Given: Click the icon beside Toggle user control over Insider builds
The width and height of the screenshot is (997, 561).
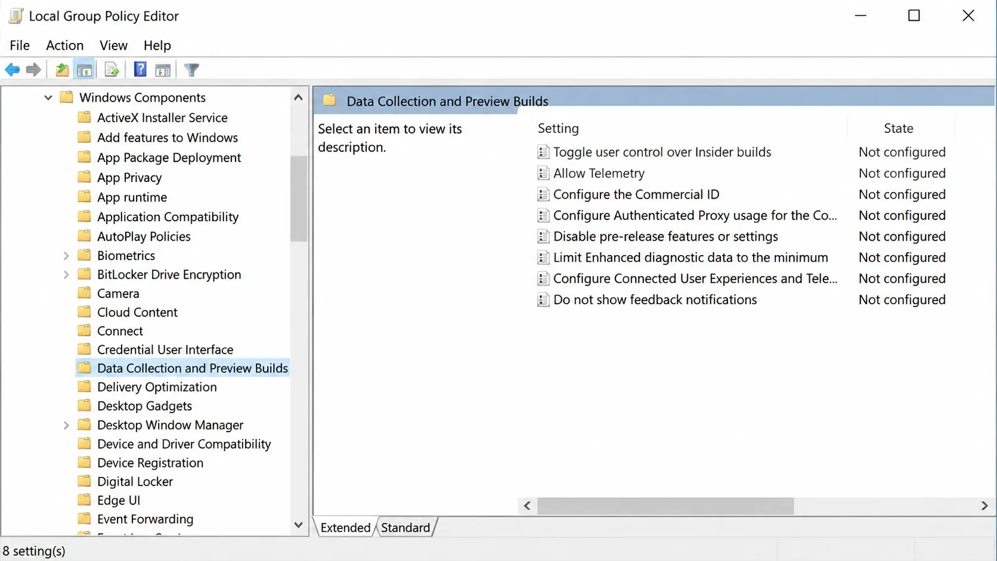Looking at the screenshot, I should 543,152.
